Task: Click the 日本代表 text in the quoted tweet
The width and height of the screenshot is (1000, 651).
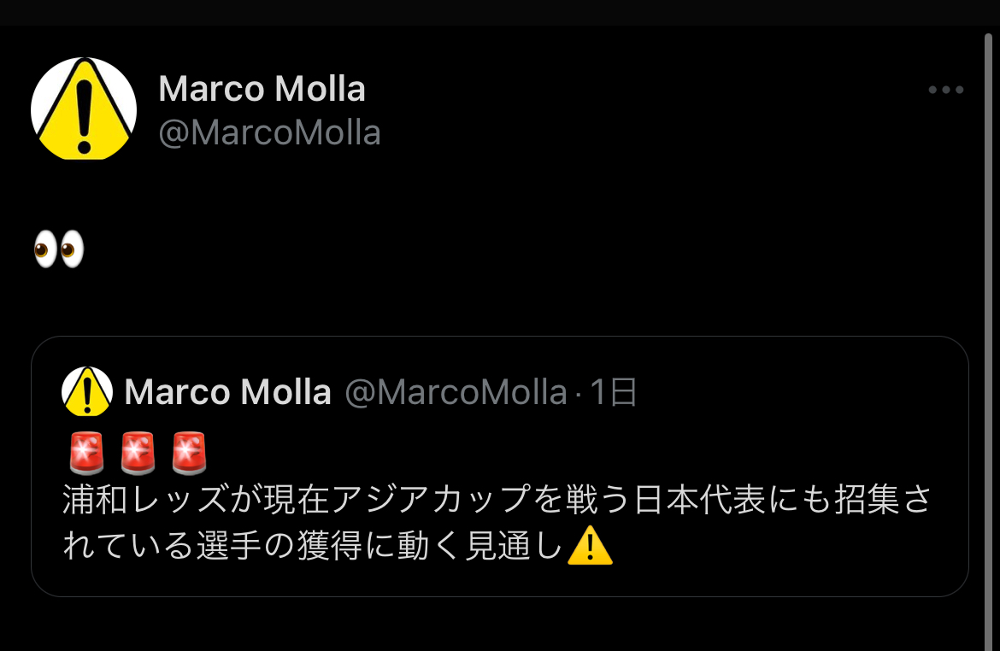Action: 700,499
